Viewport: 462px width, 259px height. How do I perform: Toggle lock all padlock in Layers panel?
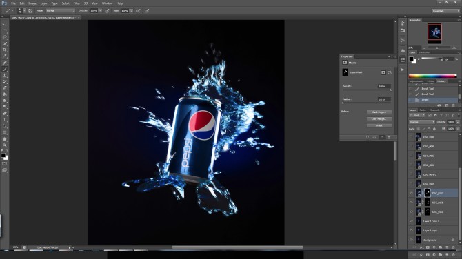[434, 129]
